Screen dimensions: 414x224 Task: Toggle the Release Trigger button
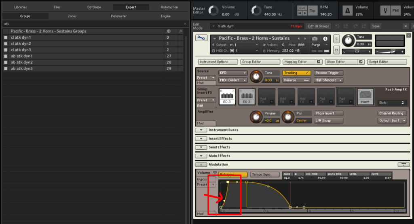point(328,73)
